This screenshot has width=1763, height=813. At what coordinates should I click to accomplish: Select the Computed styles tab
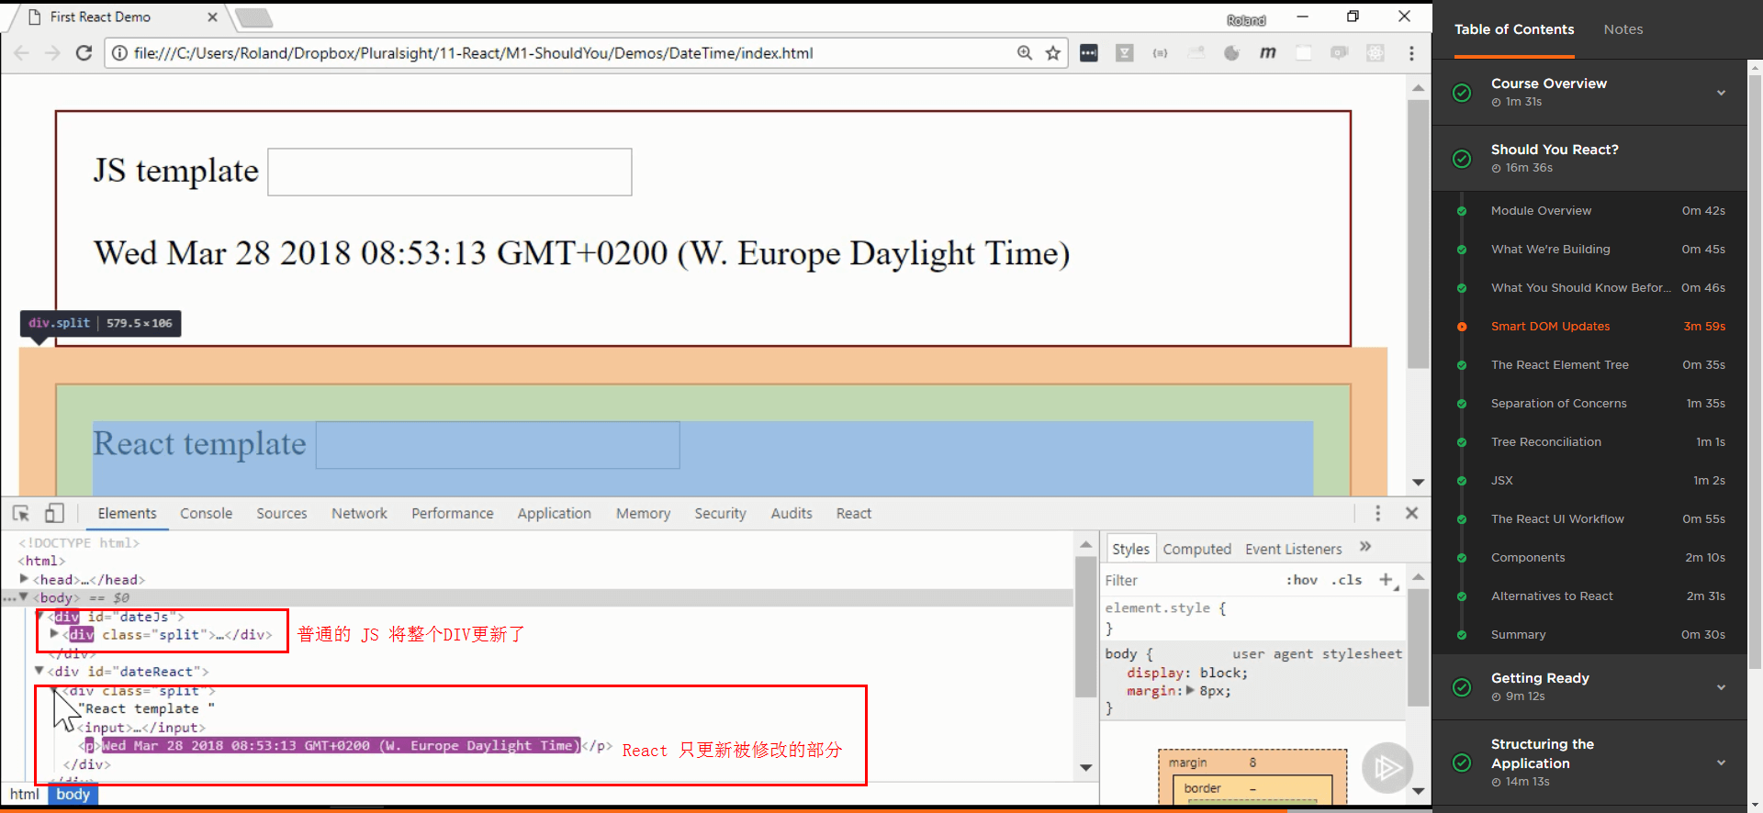pyautogui.click(x=1196, y=549)
